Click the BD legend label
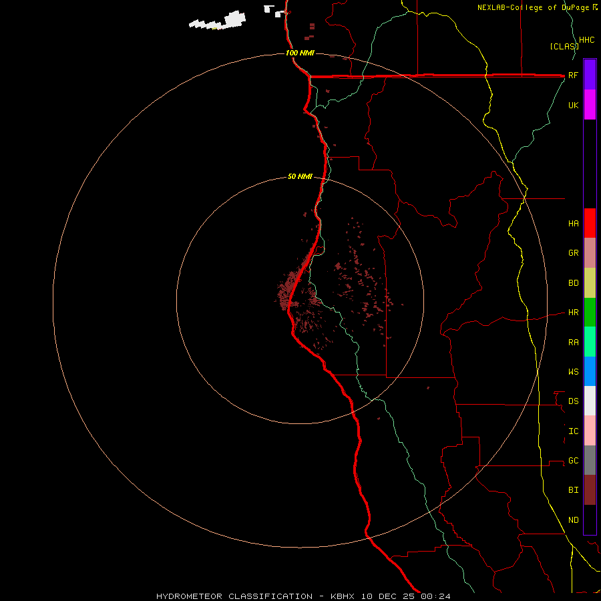601x601 pixels. click(573, 283)
